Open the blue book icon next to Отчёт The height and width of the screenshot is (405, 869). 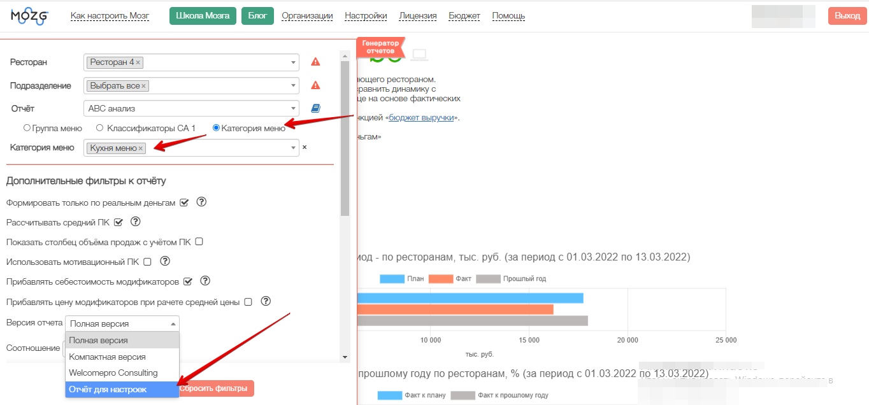coord(315,108)
